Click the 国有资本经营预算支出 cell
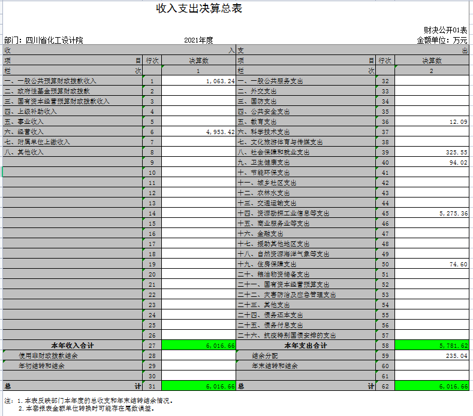The width and height of the screenshot is (473, 416). (x=306, y=285)
